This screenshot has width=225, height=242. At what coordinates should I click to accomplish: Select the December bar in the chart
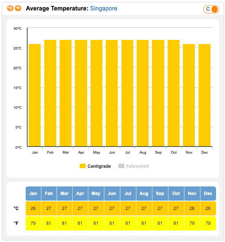pyautogui.click(x=205, y=95)
